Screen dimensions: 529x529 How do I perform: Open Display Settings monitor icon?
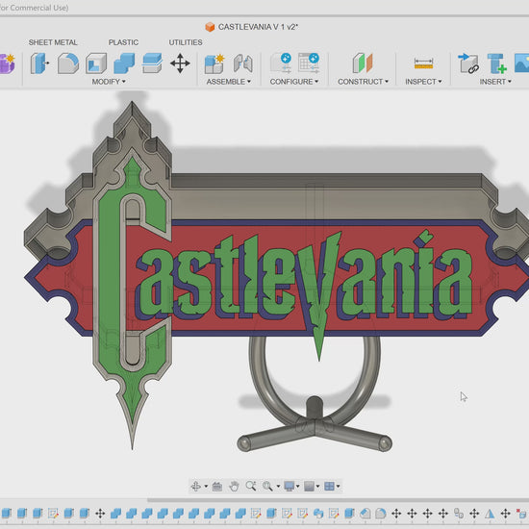[x=290, y=486]
